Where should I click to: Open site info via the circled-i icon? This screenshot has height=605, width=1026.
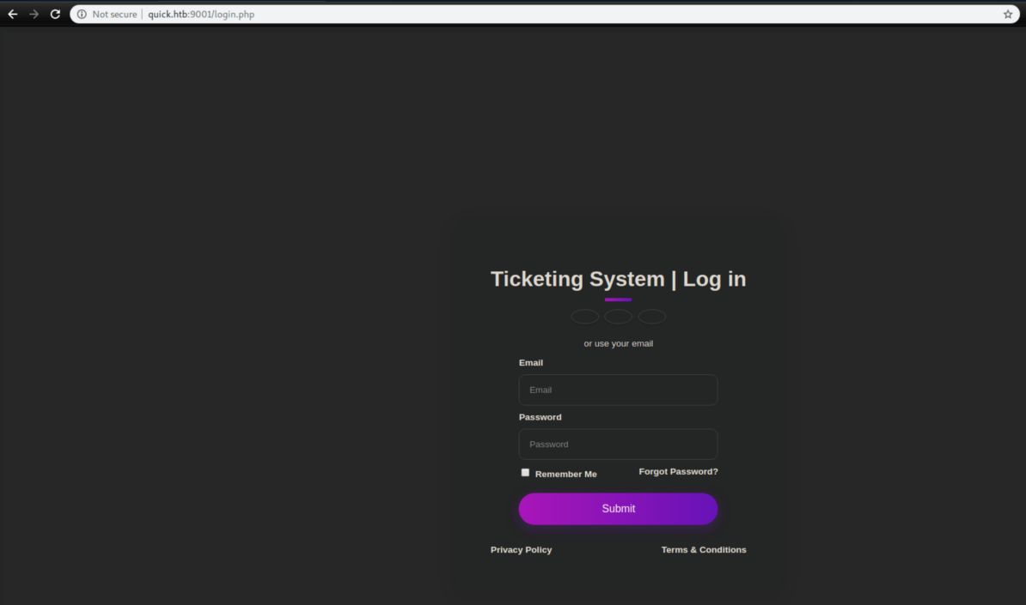point(82,15)
